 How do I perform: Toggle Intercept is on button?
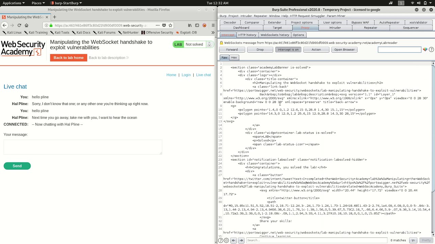288,49
